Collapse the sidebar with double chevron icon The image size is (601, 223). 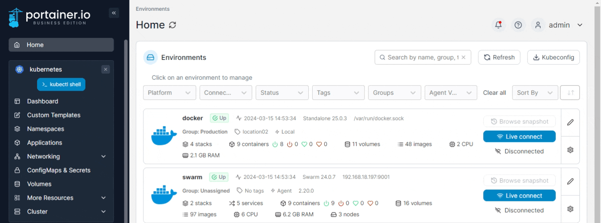pyautogui.click(x=114, y=13)
